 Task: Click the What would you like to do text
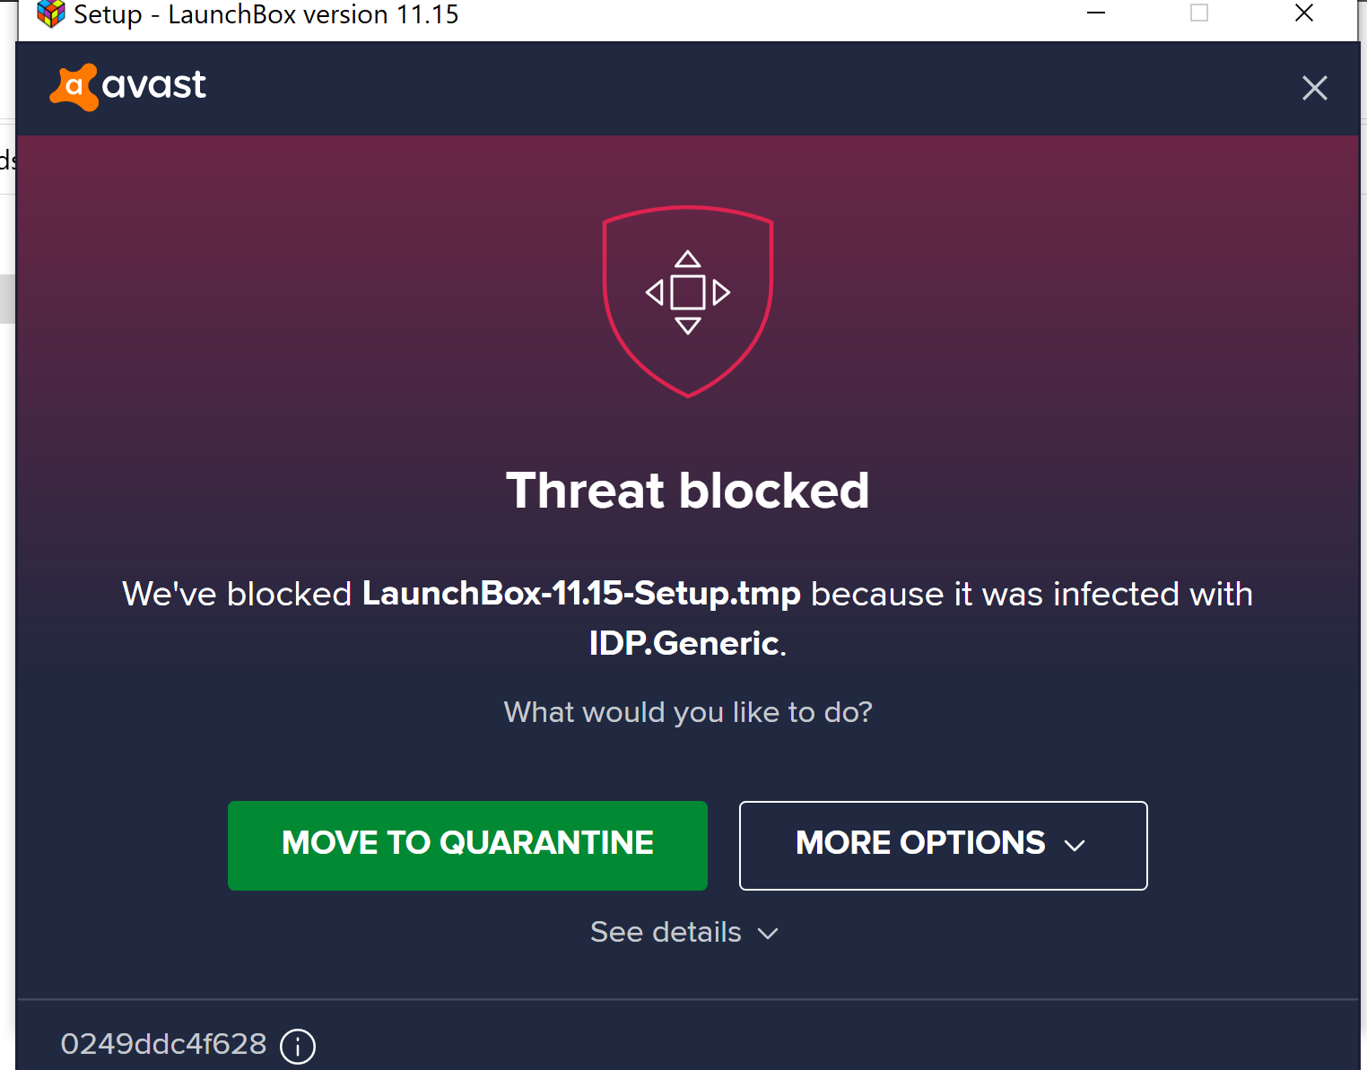(x=688, y=712)
